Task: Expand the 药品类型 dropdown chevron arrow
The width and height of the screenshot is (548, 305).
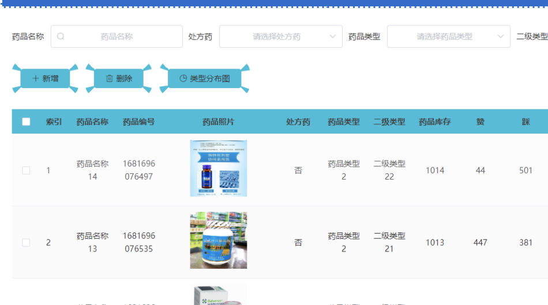Action: [500, 36]
